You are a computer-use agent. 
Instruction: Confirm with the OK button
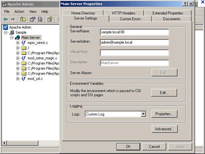pos(128,147)
